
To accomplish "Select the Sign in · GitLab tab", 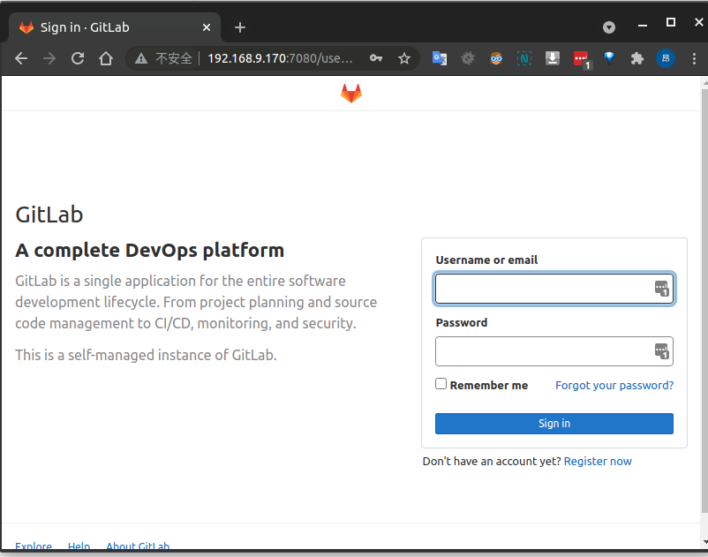I will [x=115, y=27].
